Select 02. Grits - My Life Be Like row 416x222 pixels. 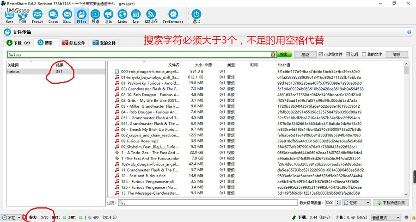point(256,100)
